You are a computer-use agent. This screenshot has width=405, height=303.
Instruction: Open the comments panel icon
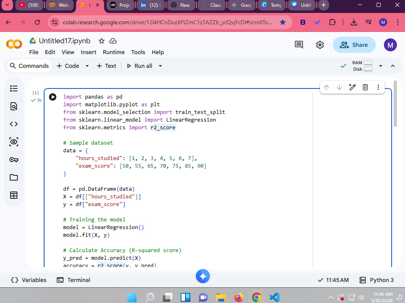coord(299,45)
